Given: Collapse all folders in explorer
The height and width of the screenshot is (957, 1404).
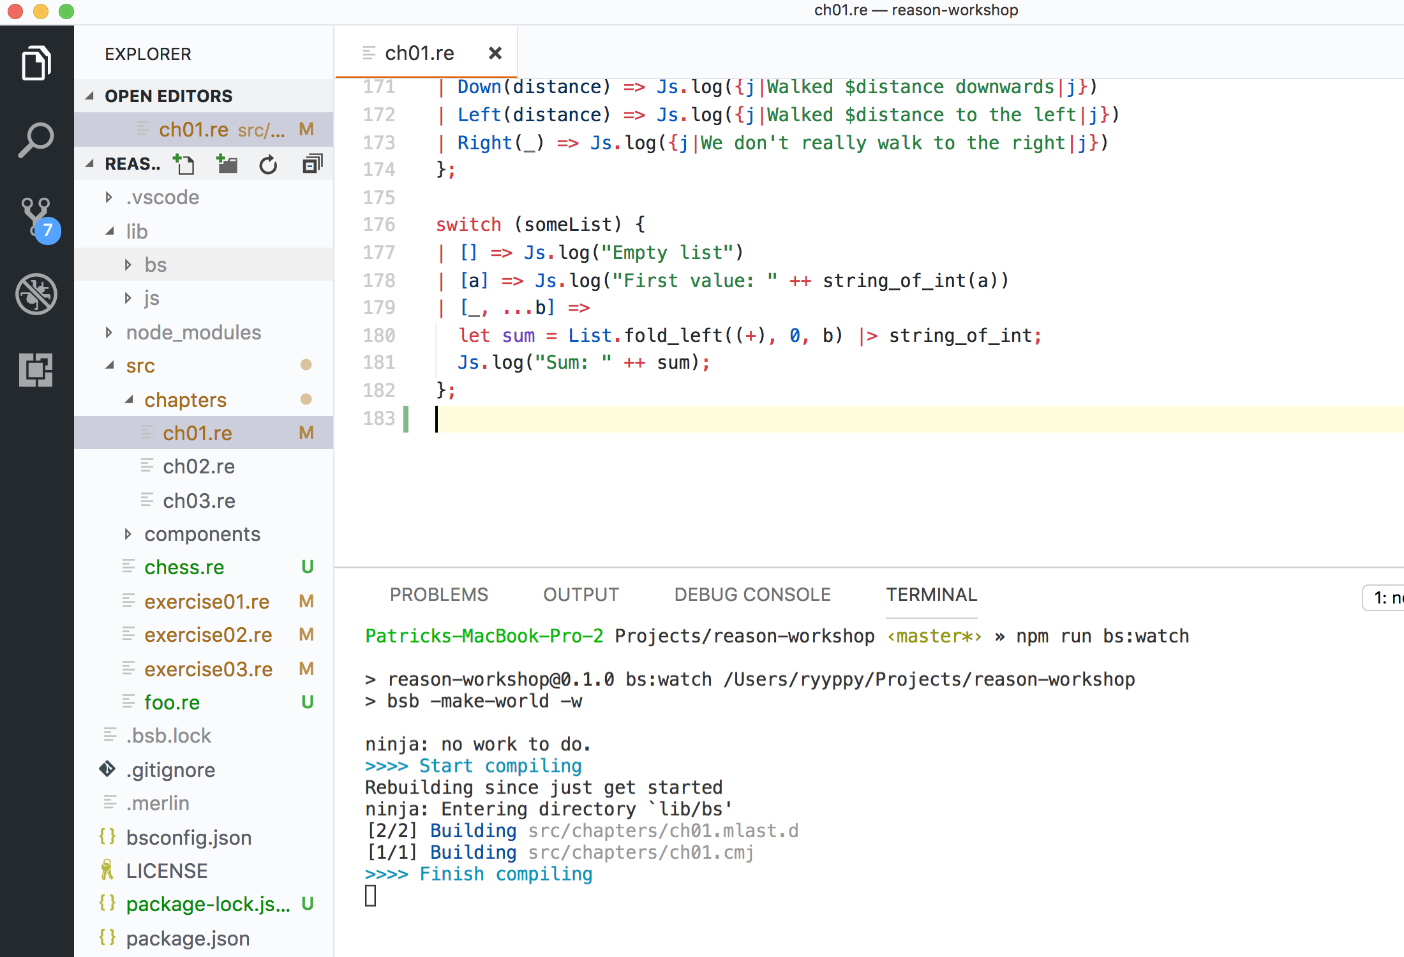Looking at the screenshot, I should coord(312,165).
